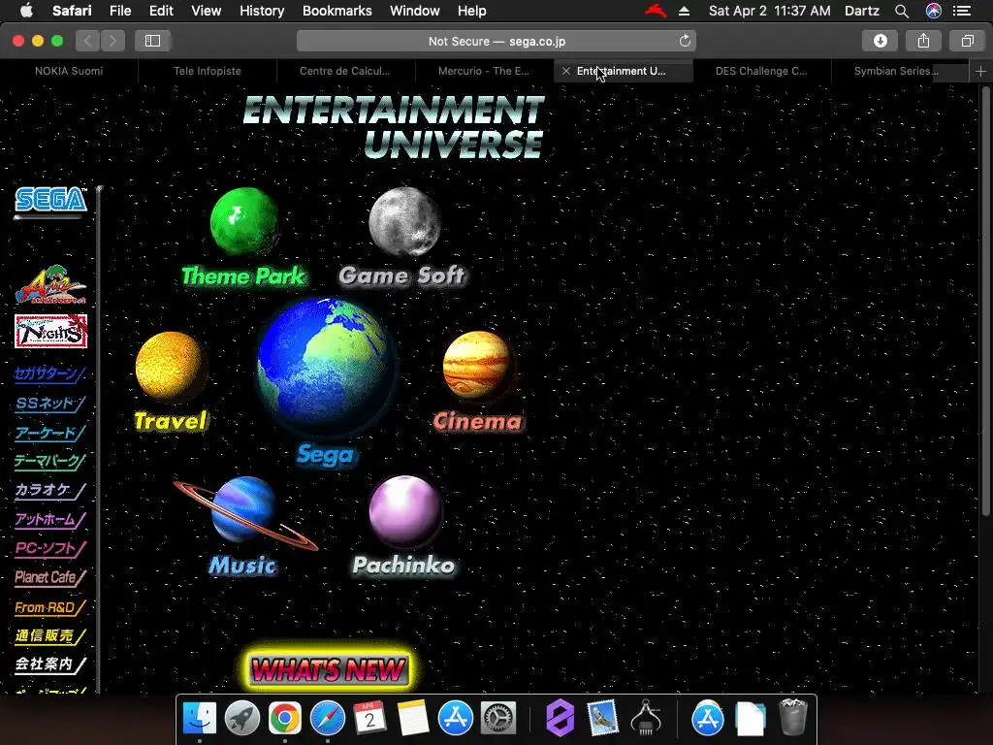Open the From R&D sidebar link
The height and width of the screenshot is (745, 993).
49,607
